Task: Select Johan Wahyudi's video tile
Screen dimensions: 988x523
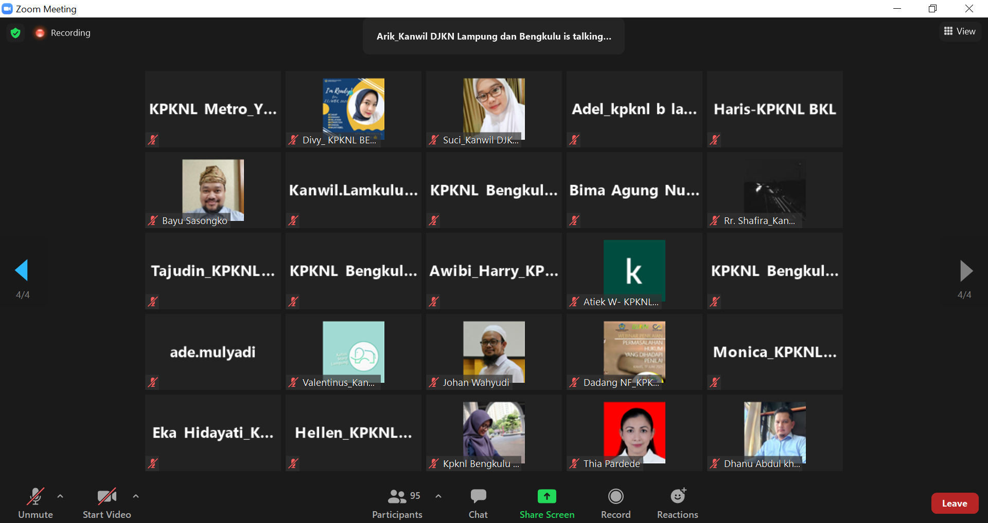Action: [x=493, y=352]
